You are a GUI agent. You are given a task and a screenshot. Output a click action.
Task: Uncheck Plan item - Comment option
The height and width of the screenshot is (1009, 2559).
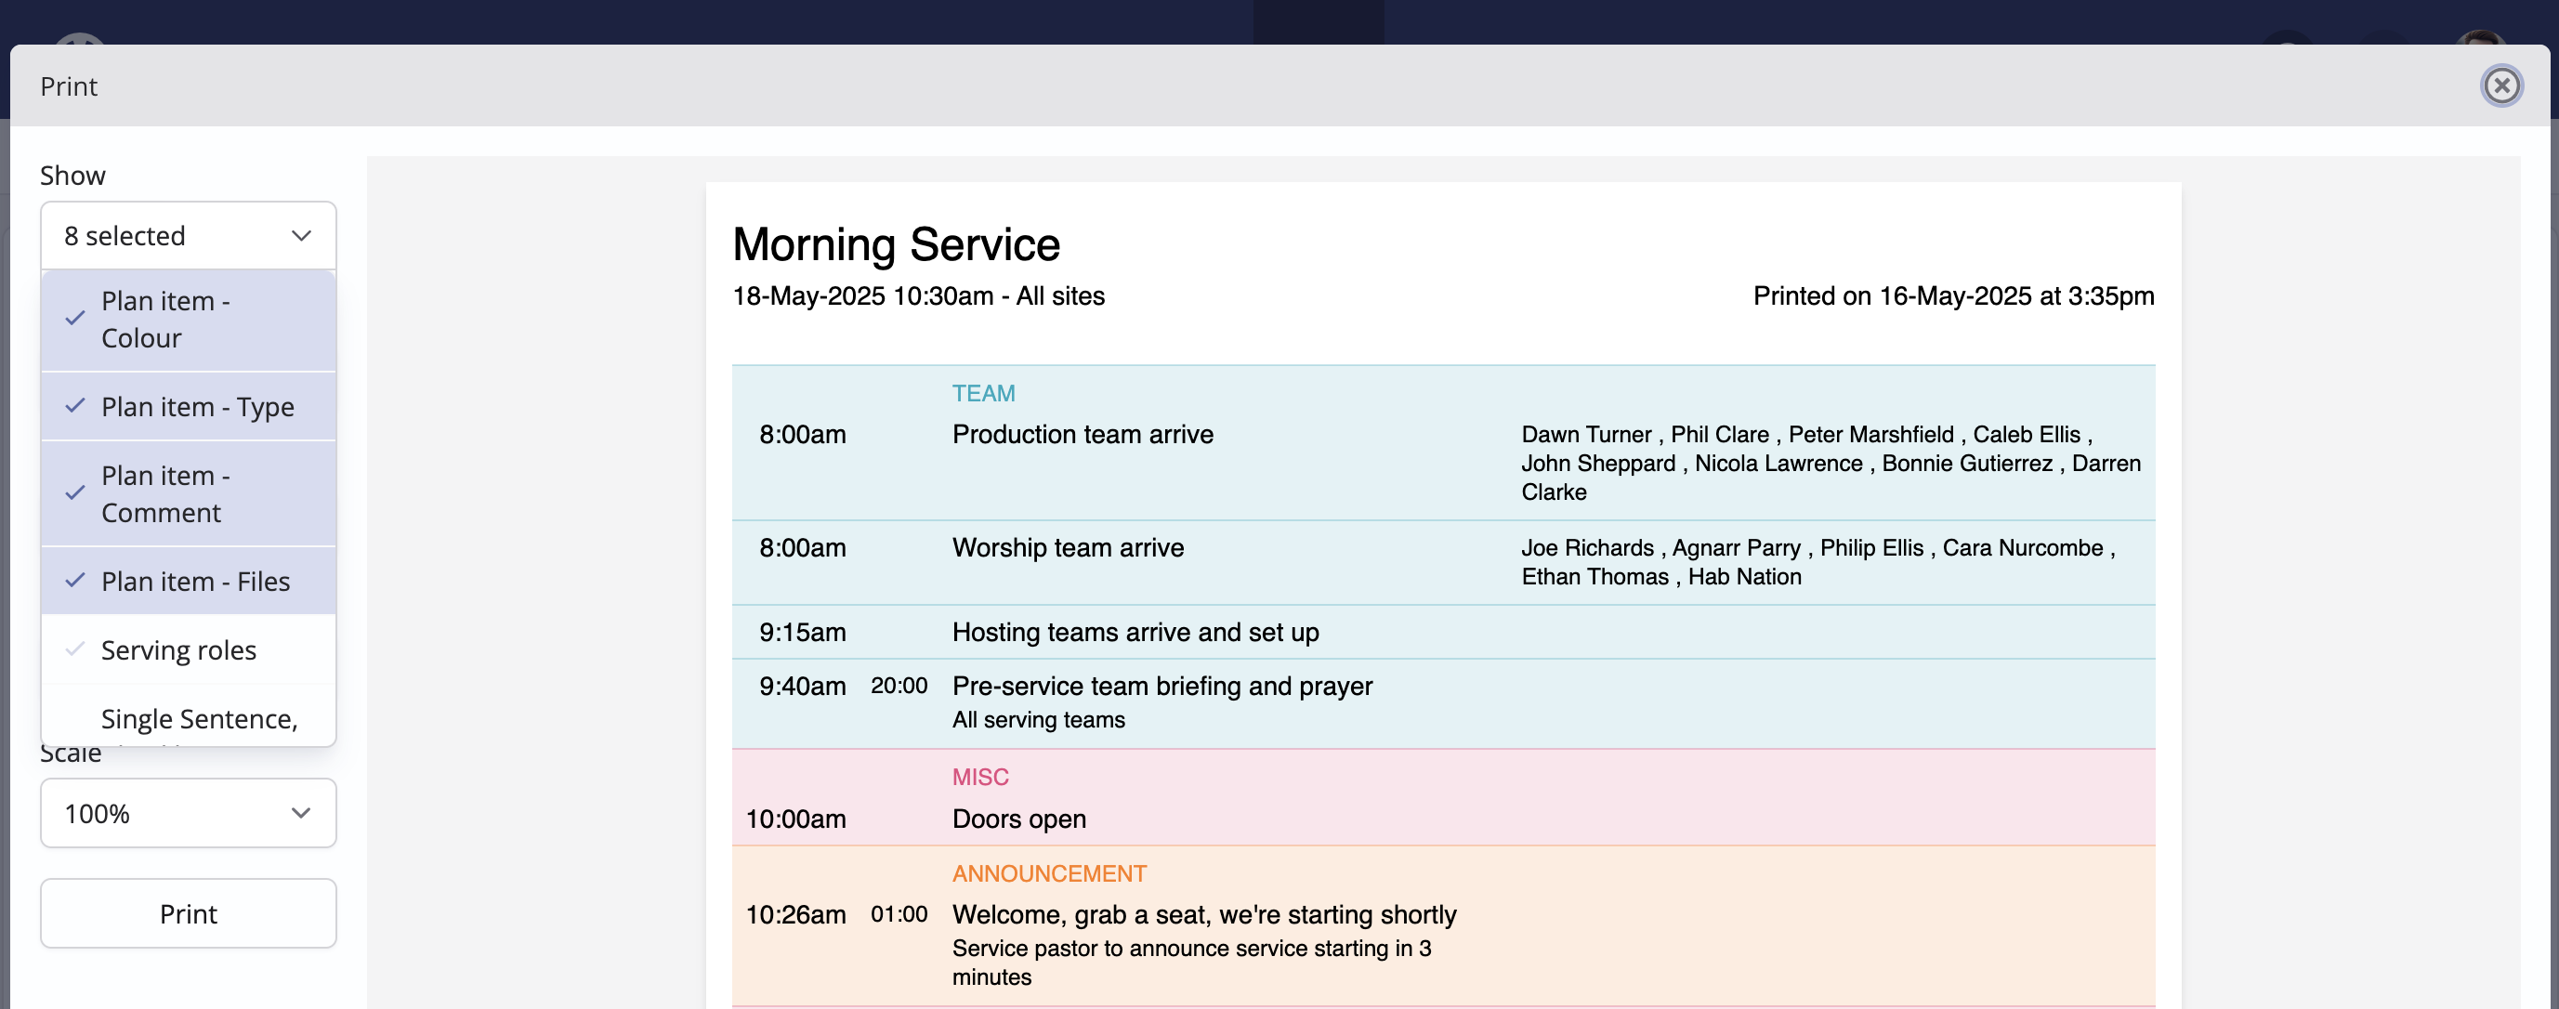pos(189,493)
